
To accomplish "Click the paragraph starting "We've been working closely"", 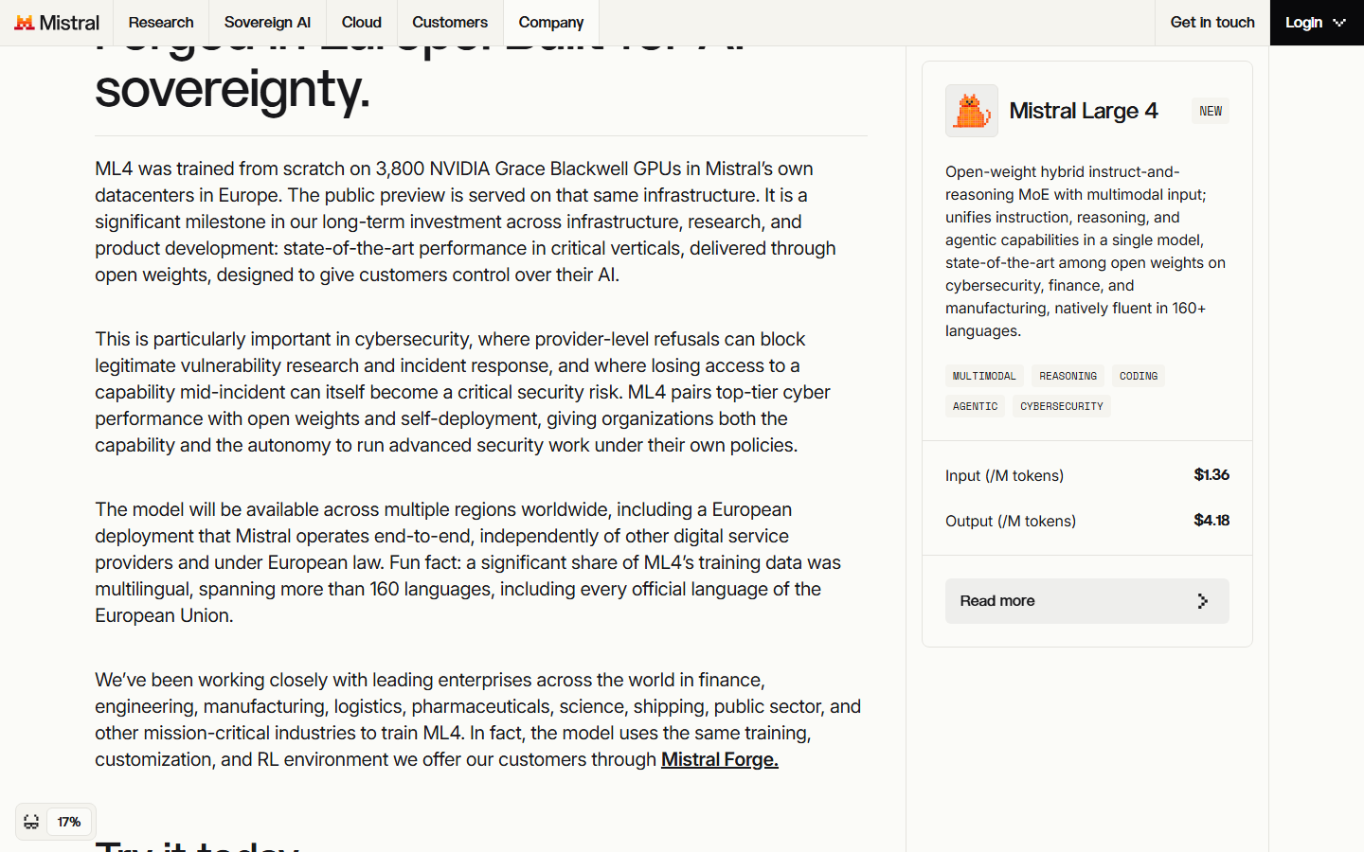I will (x=481, y=719).
